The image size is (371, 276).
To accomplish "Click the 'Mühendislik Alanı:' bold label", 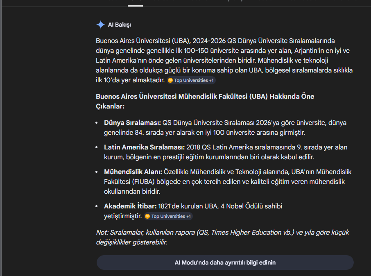I will pyautogui.click(x=133, y=172).
